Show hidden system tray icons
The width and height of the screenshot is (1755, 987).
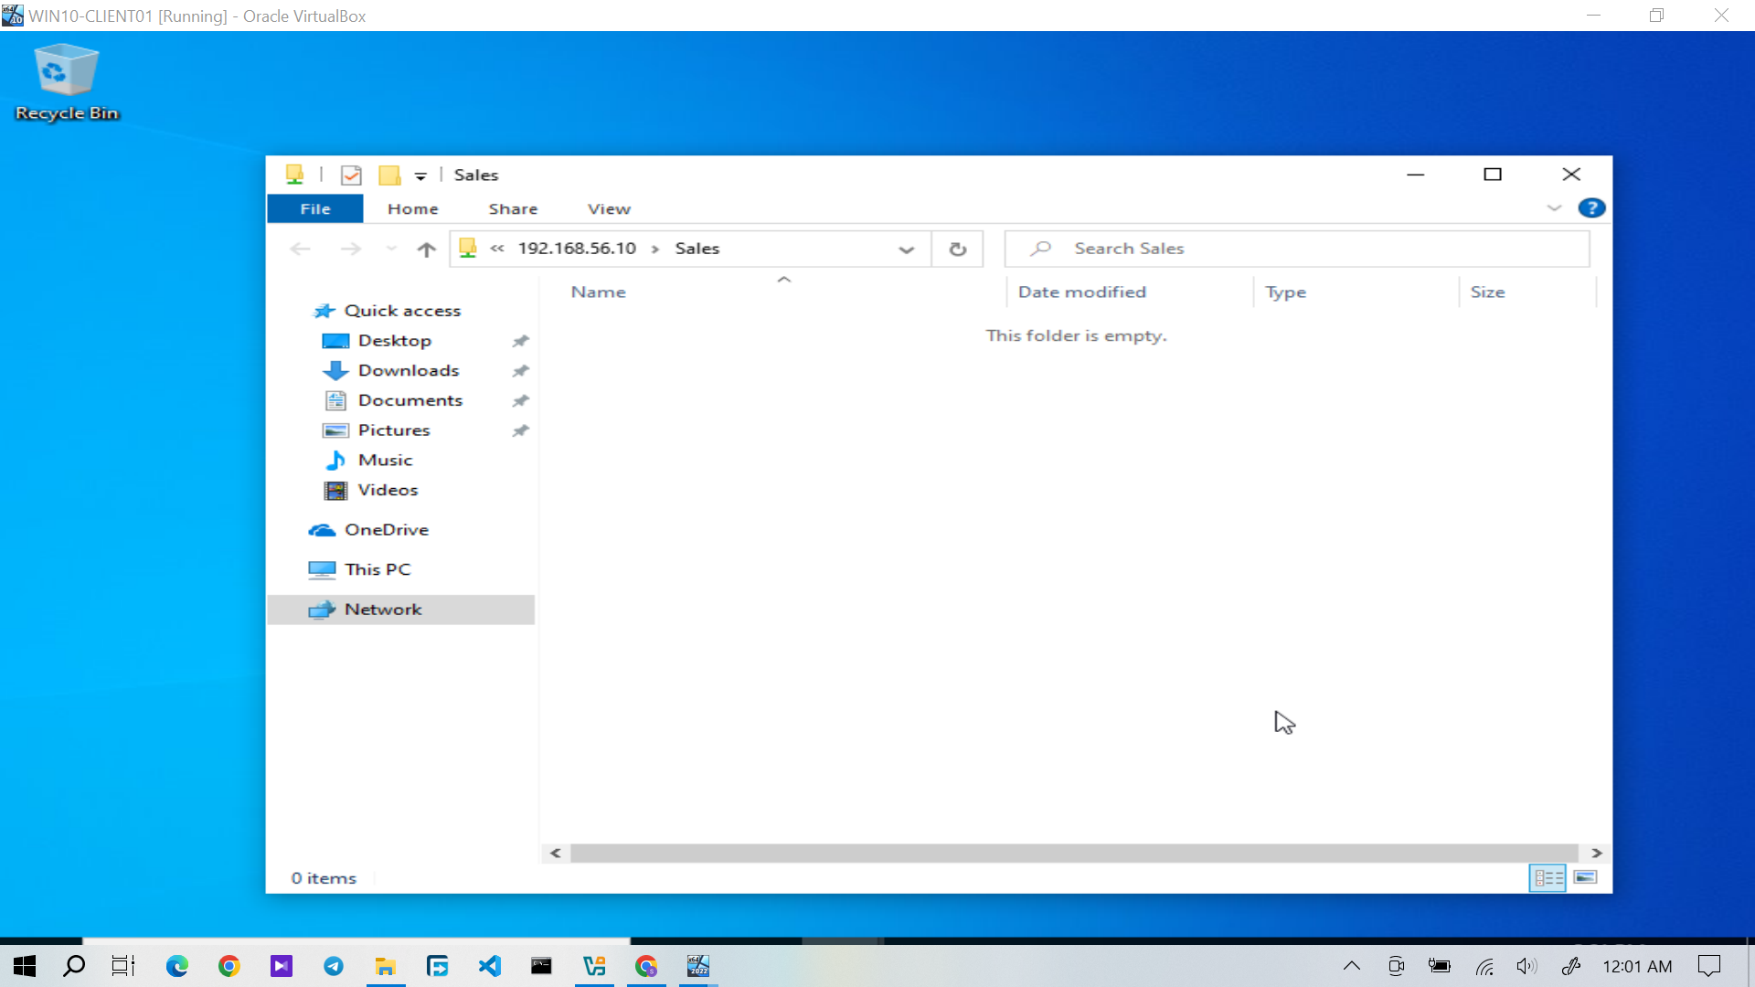click(1352, 966)
